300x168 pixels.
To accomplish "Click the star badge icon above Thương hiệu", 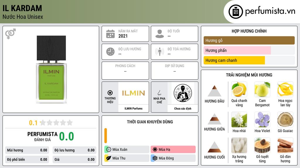I will [110, 93].
